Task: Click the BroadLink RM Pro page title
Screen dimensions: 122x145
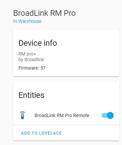Action: [x=45, y=13]
